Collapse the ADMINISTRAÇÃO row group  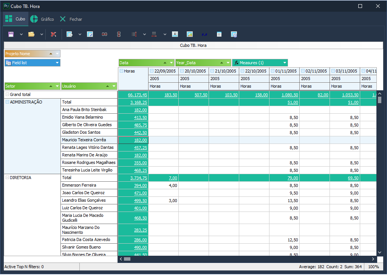[x=7, y=102]
